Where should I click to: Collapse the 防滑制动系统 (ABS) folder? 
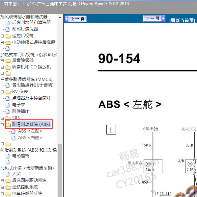tap(2, 125)
